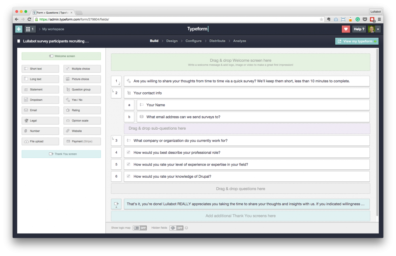Select the Dropdown field type
This screenshot has height=256, width=396.
(40, 100)
